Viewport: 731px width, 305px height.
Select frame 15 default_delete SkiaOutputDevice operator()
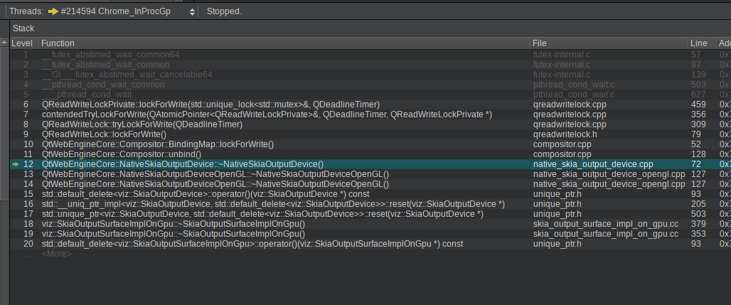tap(206, 194)
